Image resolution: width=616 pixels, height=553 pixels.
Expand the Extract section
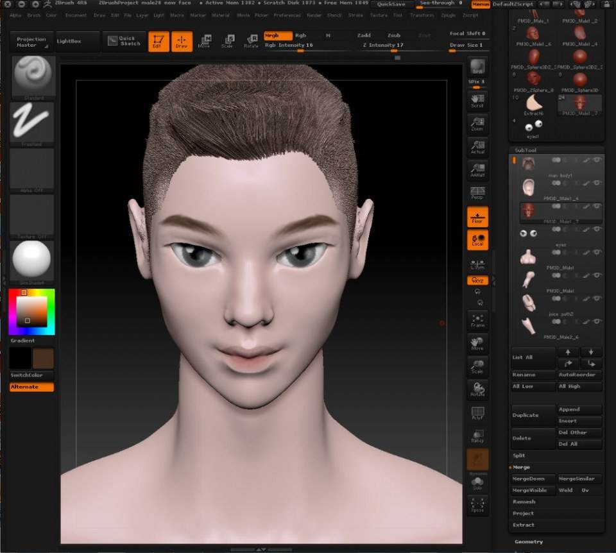coord(524,525)
